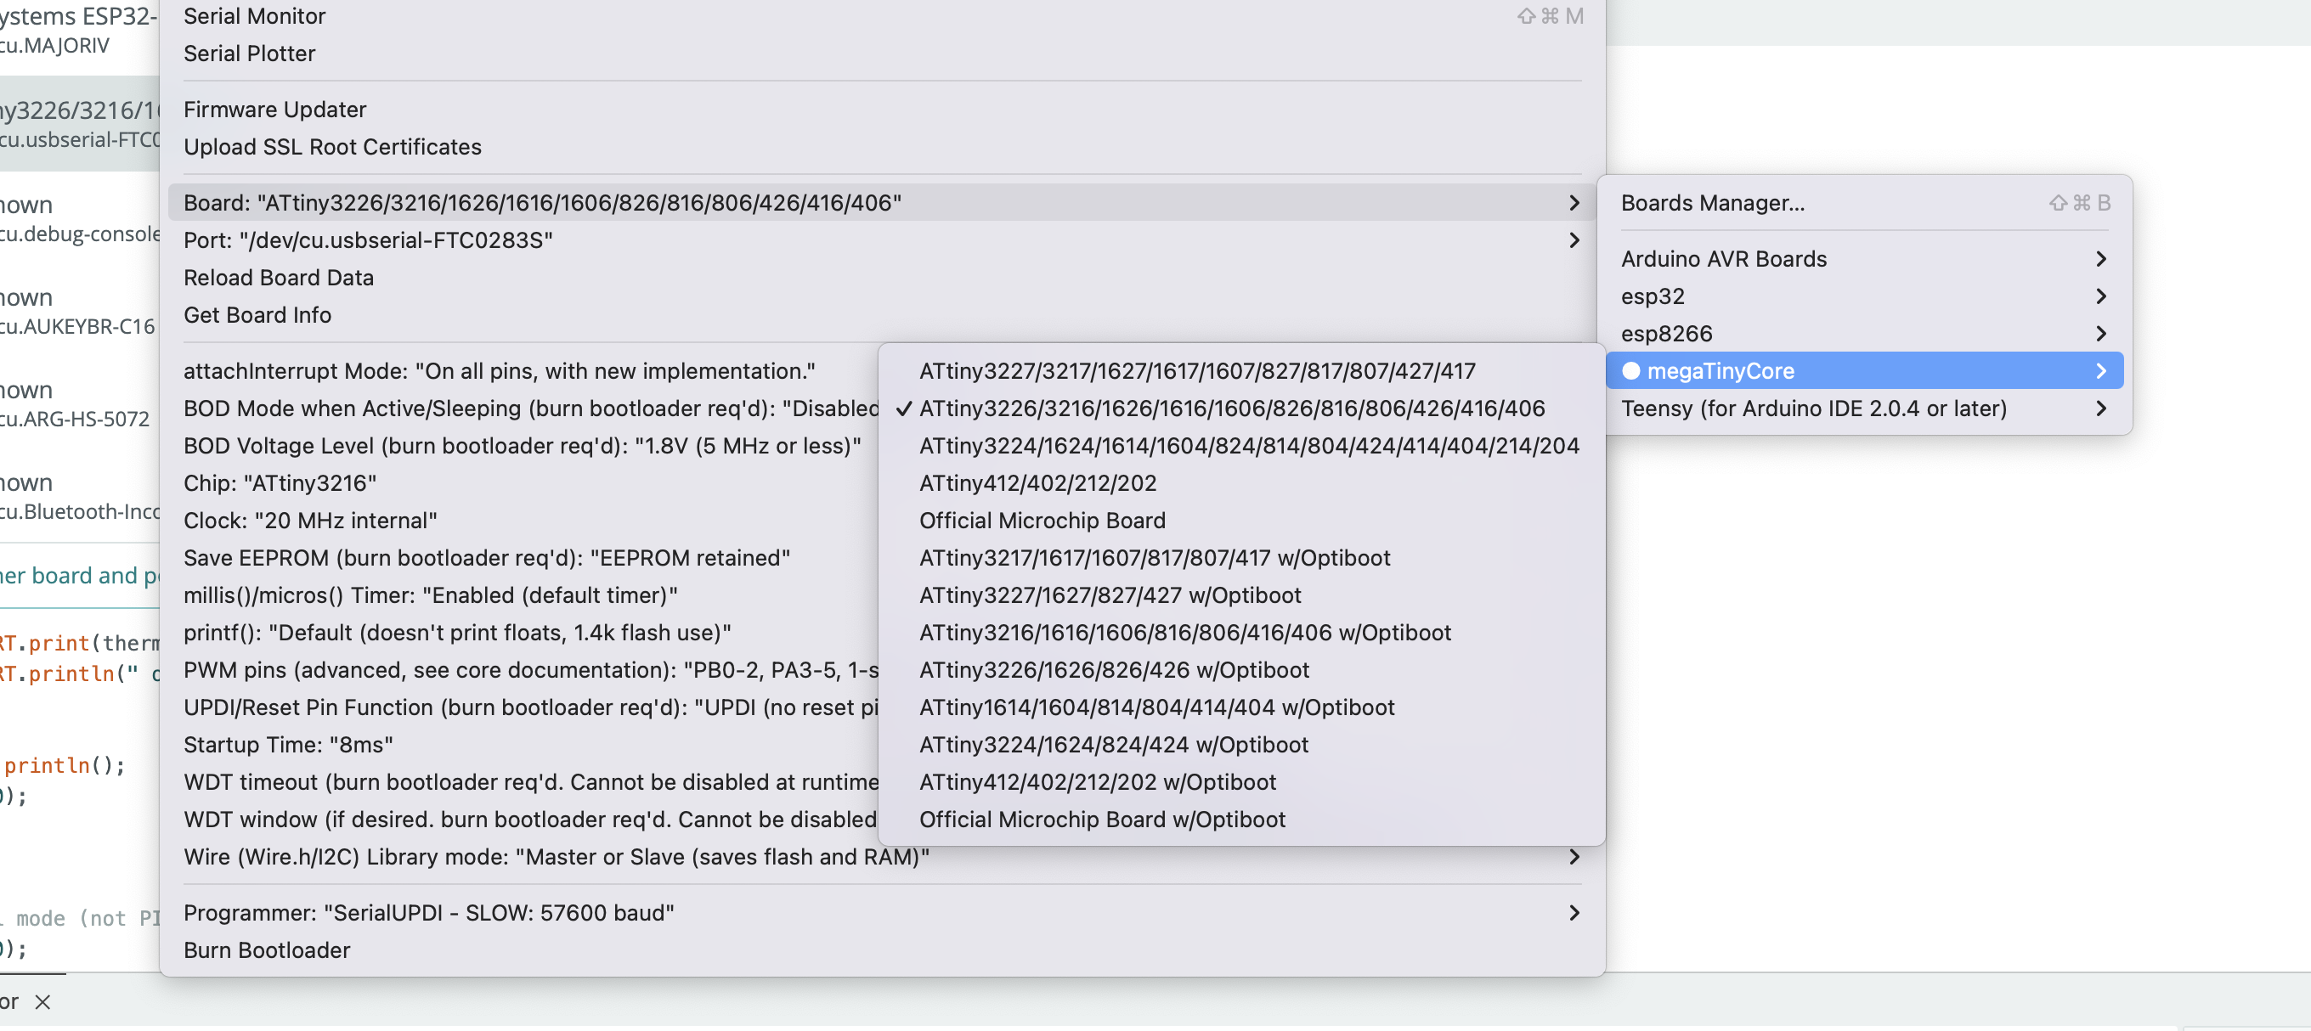Choose Upload SSL Root Certificates
Image resolution: width=2311 pixels, height=1031 pixels.
coord(882,147)
